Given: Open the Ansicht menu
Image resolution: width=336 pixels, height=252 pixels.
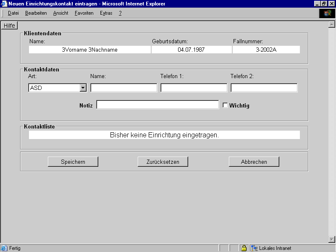Looking at the screenshot, I should pyautogui.click(x=60, y=13).
